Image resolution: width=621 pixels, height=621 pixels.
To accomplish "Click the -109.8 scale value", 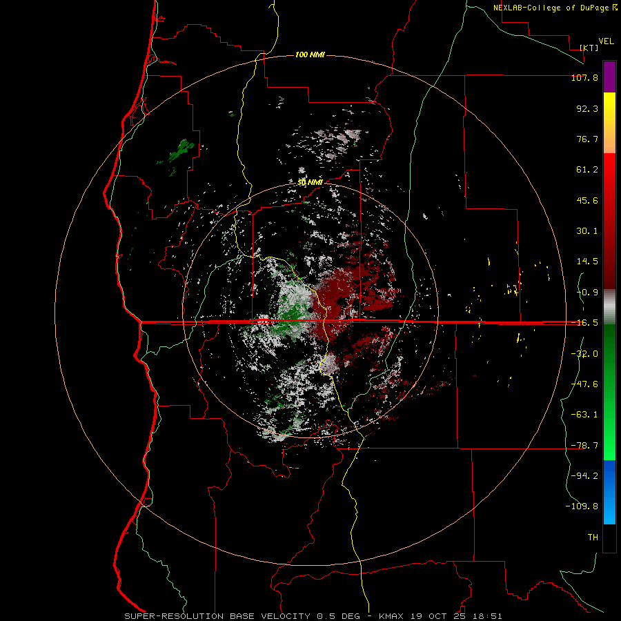I will tap(582, 506).
